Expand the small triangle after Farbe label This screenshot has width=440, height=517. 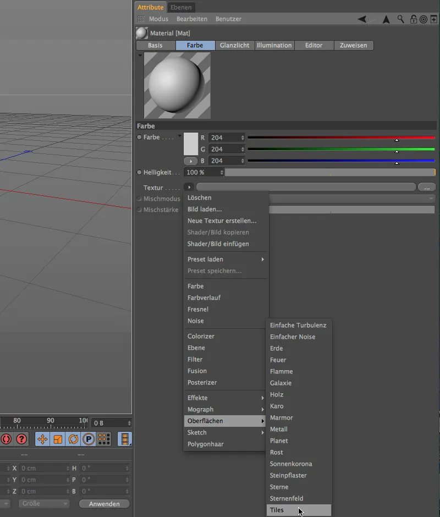[180, 136]
